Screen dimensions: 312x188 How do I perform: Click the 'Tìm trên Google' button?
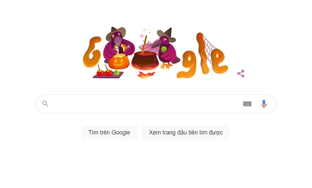tap(109, 132)
